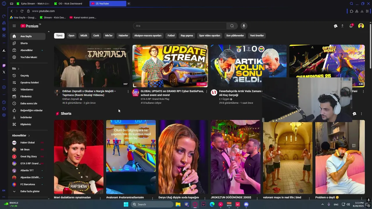Open Orkhan Zeynalli channel link
Screen dimensions: 372x209
71,99
